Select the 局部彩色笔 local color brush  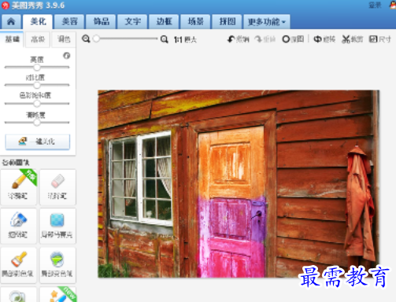19,265
